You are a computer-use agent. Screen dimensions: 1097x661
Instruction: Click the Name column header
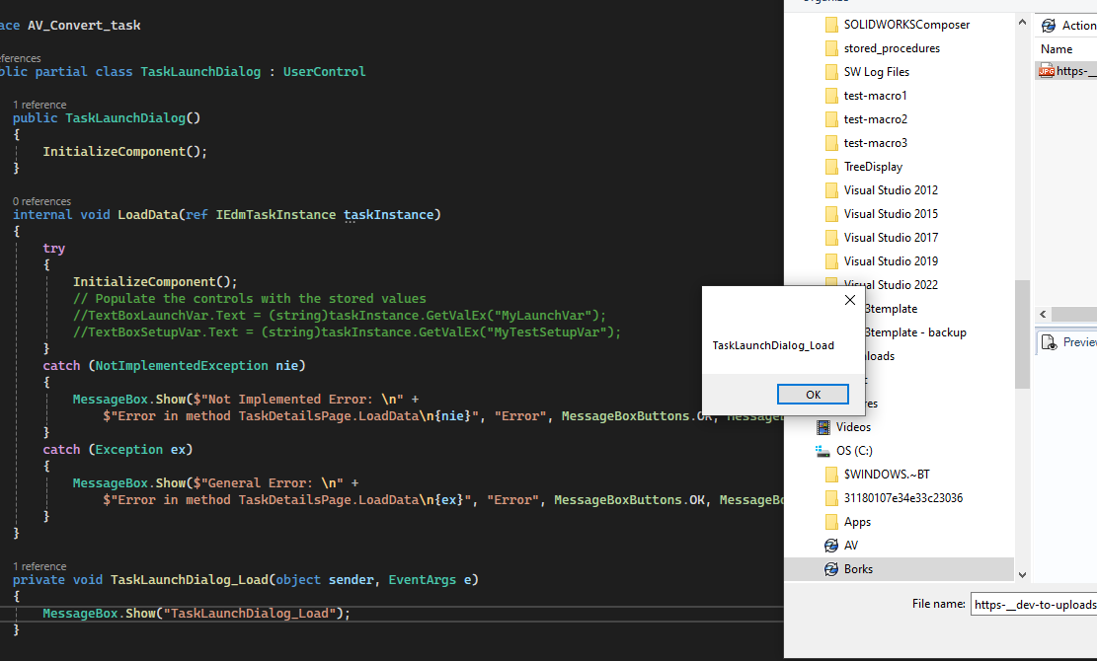[1057, 49]
